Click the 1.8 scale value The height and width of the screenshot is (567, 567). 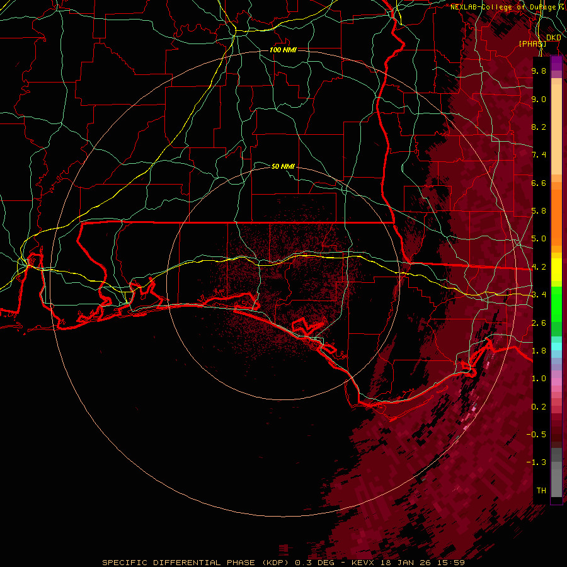pyautogui.click(x=539, y=351)
